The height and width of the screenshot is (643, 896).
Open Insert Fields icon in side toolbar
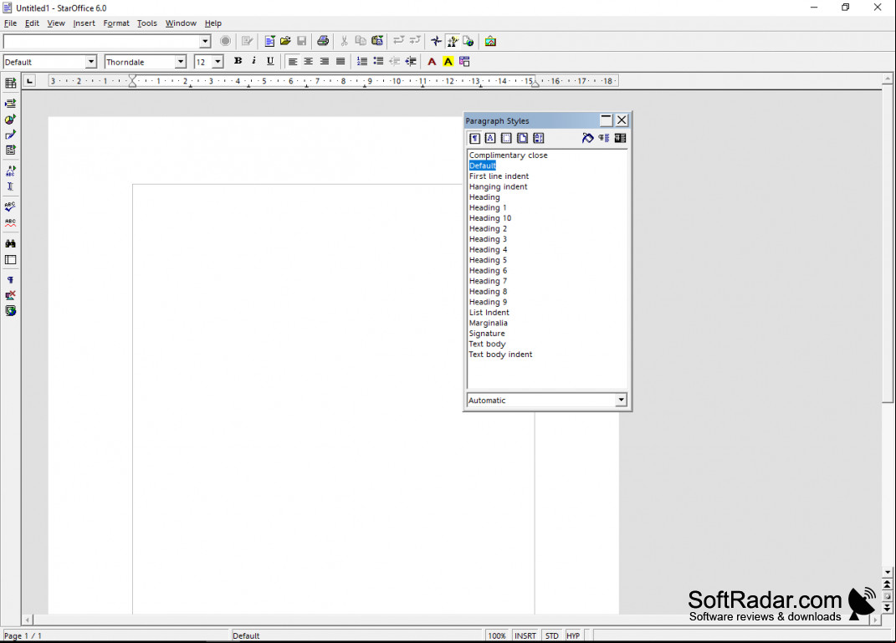(x=10, y=104)
